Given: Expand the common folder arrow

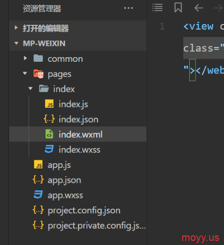Looking at the screenshot, I should (x=25, y=58).
